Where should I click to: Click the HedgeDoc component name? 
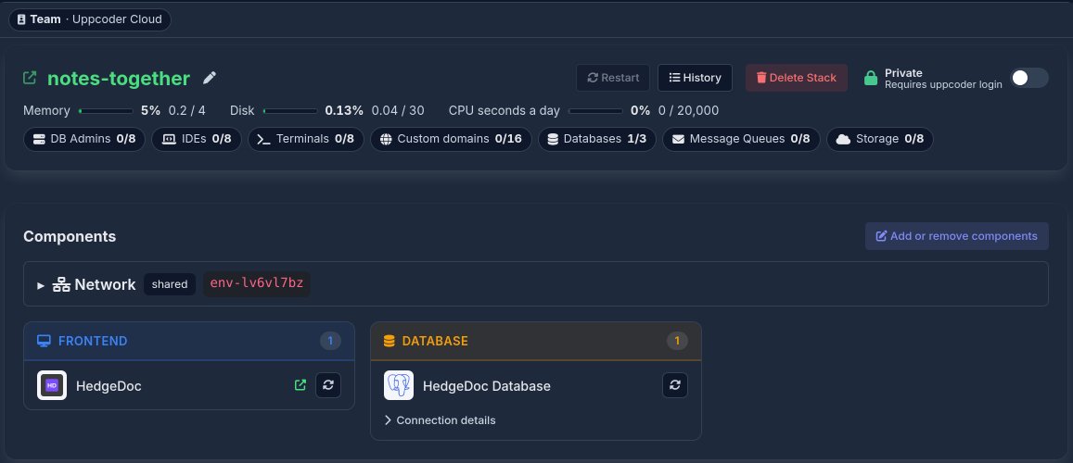point(109,386)
